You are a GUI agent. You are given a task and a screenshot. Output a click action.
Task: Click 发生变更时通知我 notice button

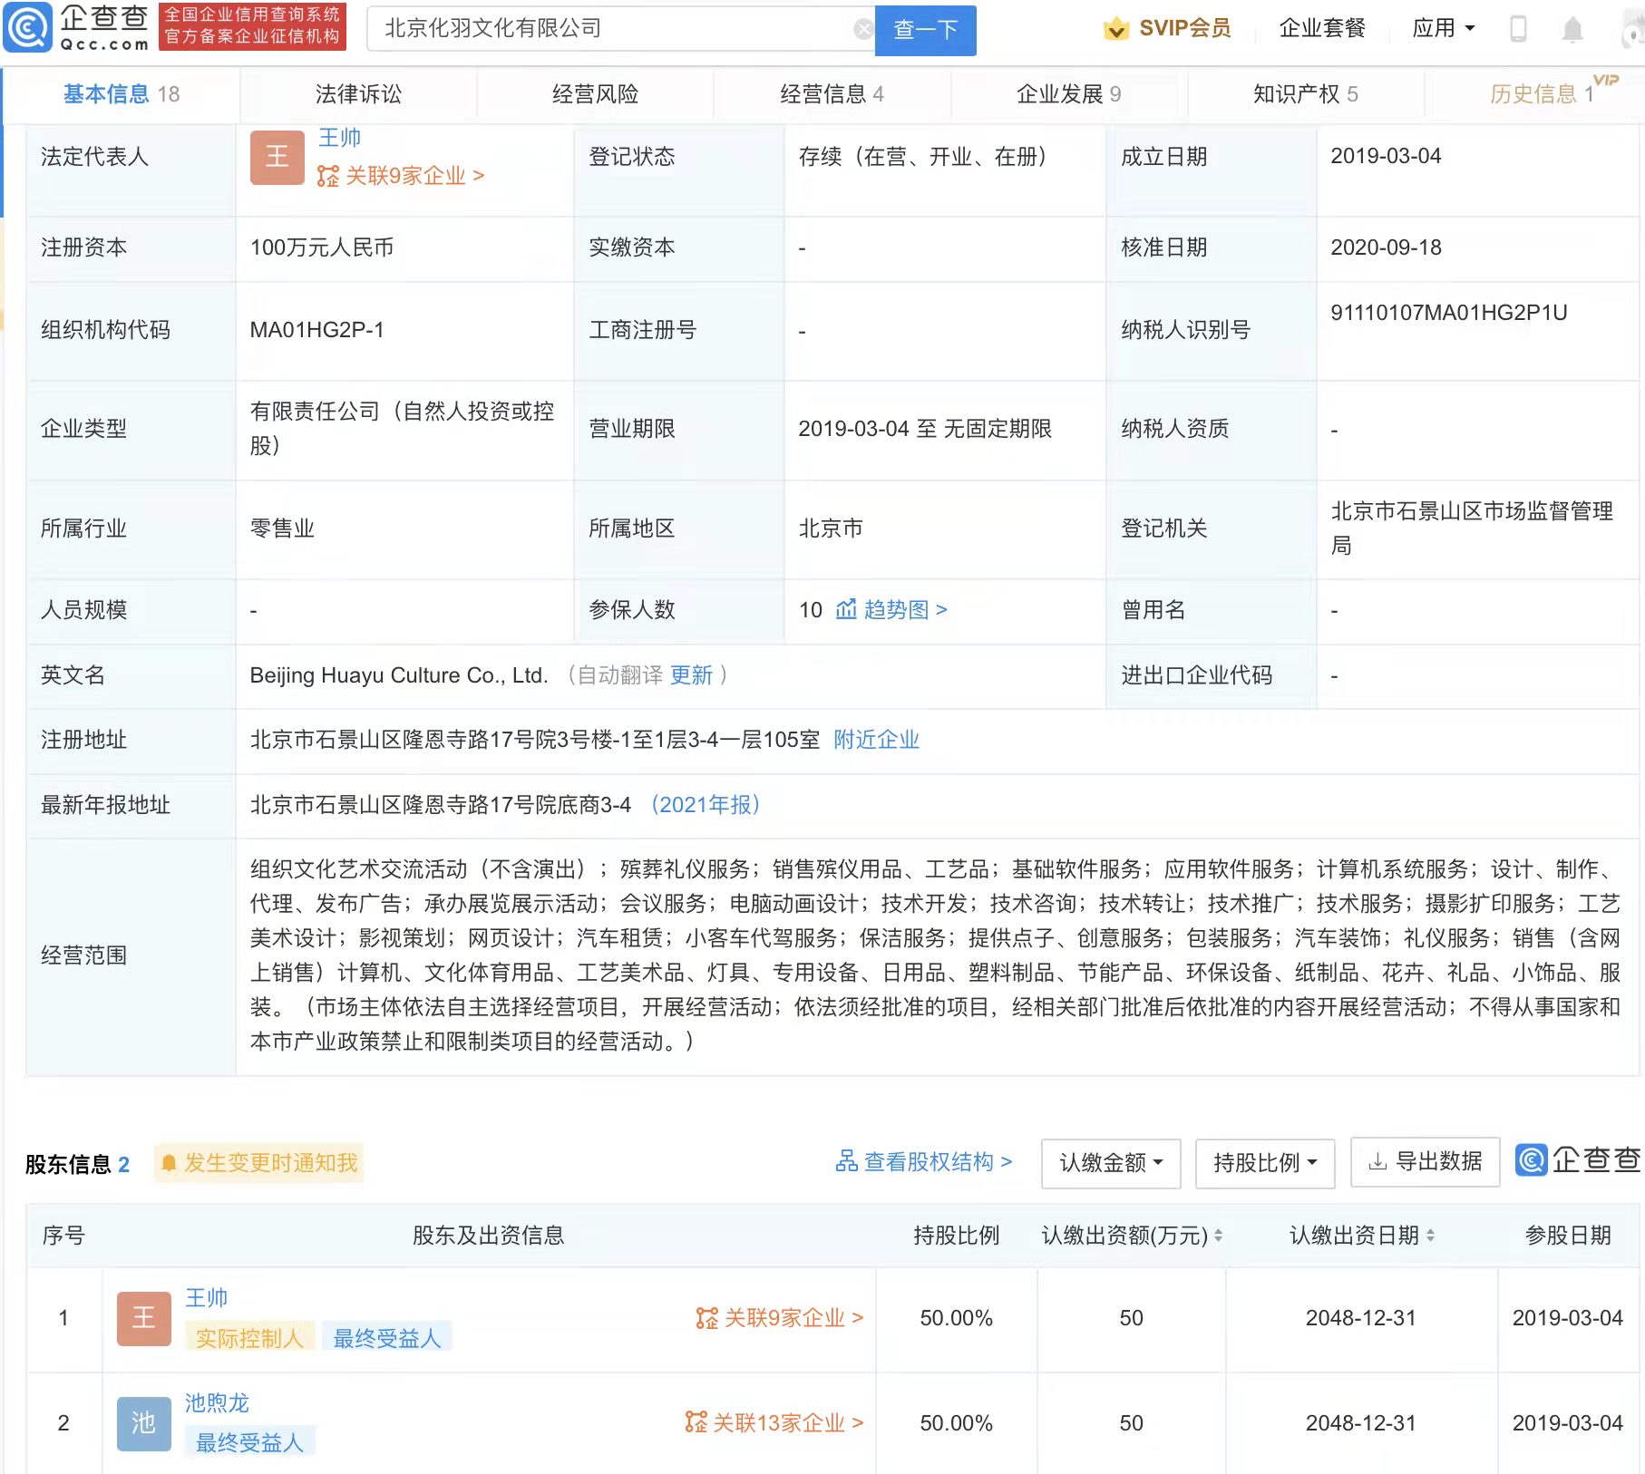tap(258, 1163)
